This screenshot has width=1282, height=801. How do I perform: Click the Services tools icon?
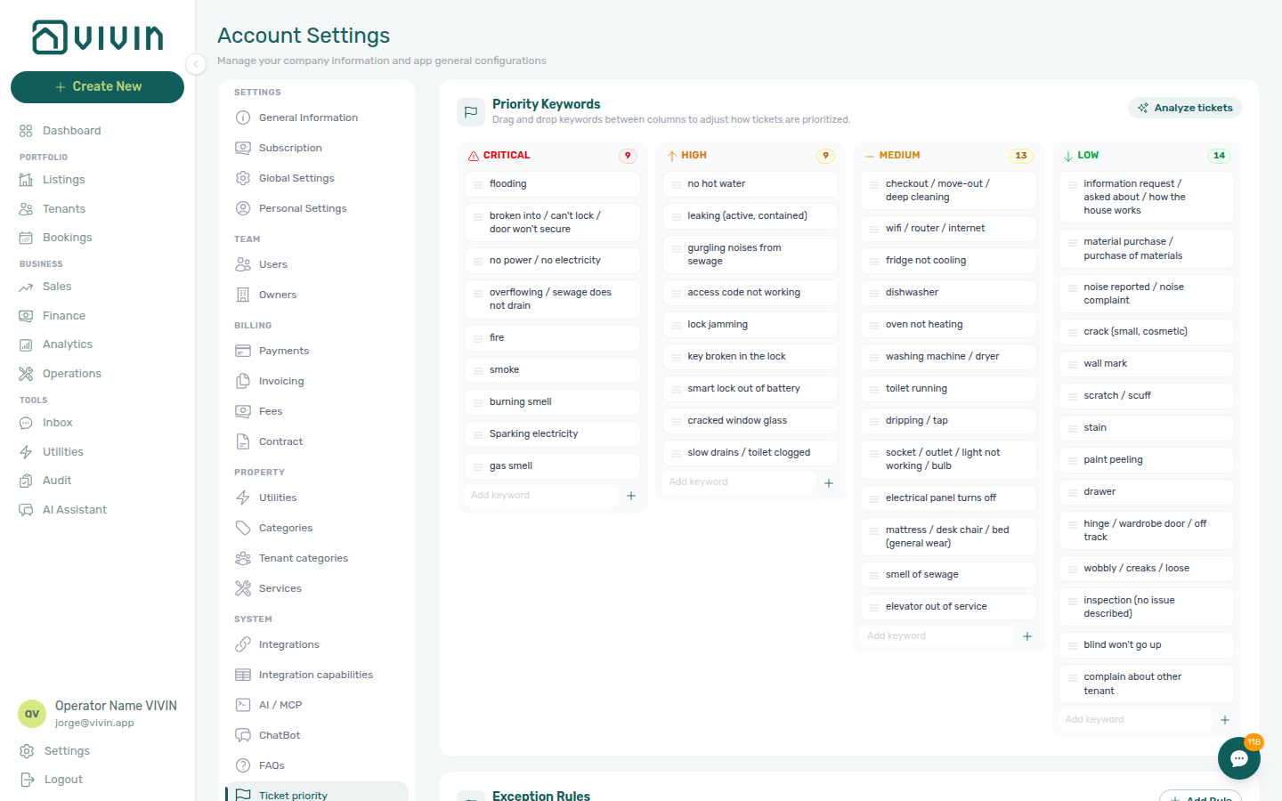coord(243,588)
